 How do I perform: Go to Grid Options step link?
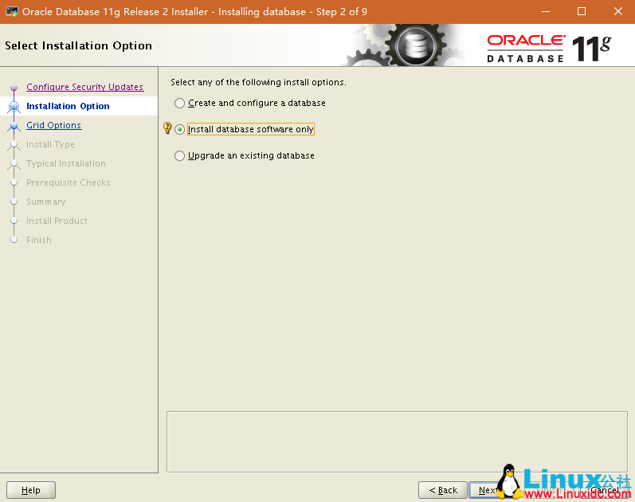pos(54,125)
